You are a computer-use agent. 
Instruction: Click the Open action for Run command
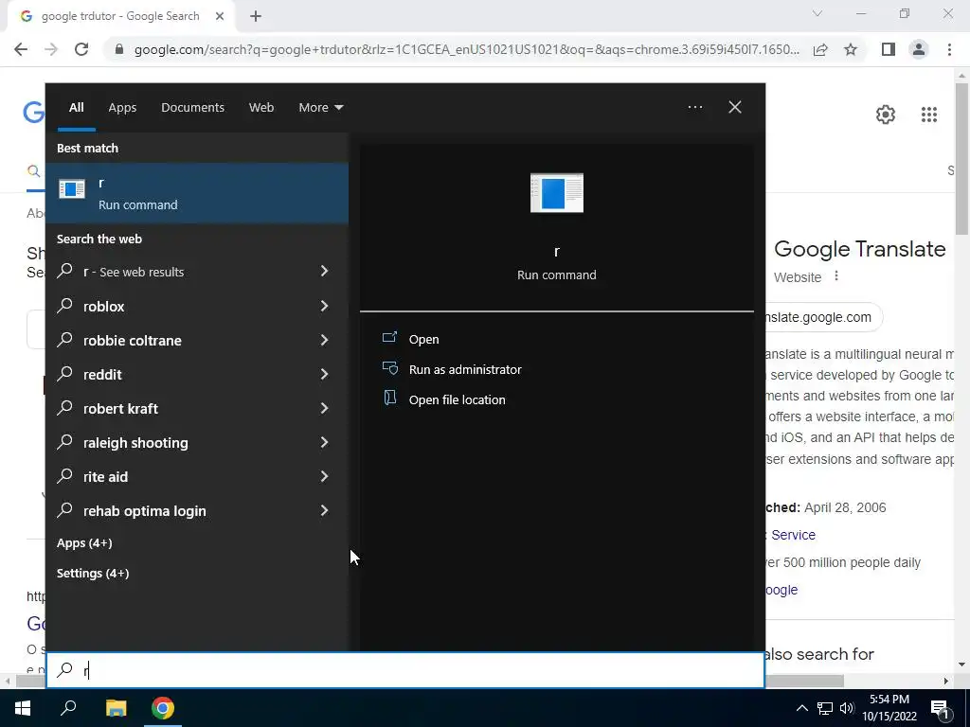pyautogui.click(x=423, y=339)
